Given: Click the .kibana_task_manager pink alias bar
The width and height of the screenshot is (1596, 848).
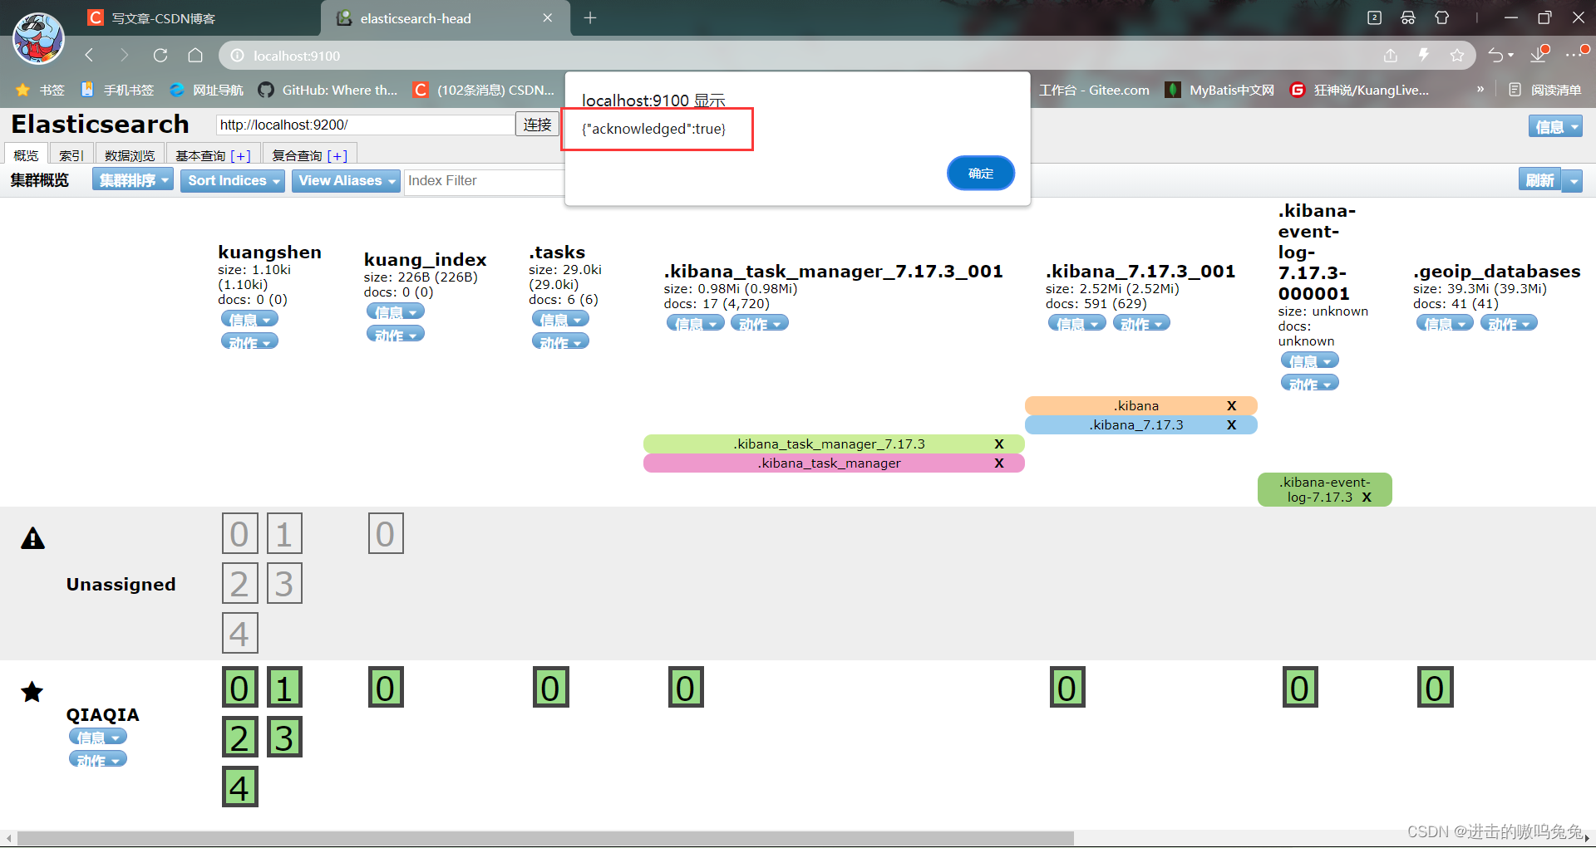Looking at the screenshot, I should 833,463.
